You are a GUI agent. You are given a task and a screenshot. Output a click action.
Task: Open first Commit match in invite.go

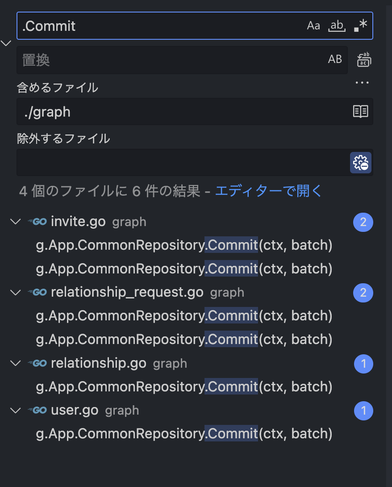coord(184,245)
